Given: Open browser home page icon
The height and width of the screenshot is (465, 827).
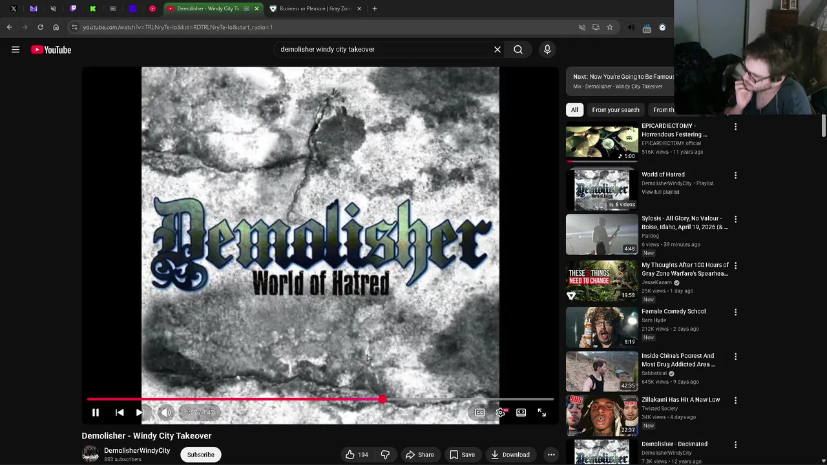Looking at the screenshot, I should click(x=56, y=27).
